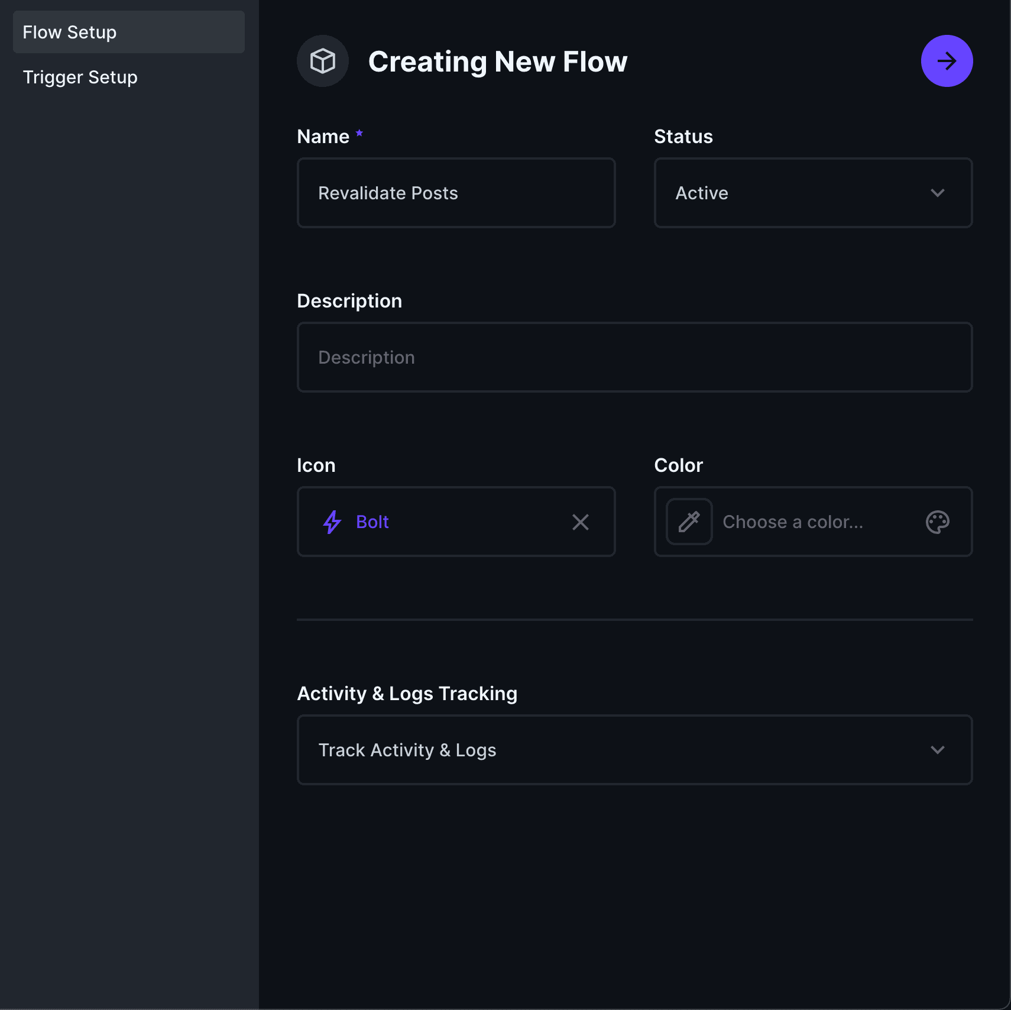Click the Creating New Flow heading
The height and width of the screenshot is (1010, 1011).
point(498,61)
